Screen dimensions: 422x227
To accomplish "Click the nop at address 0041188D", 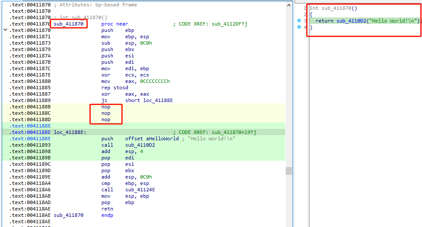I will [106, 119].
